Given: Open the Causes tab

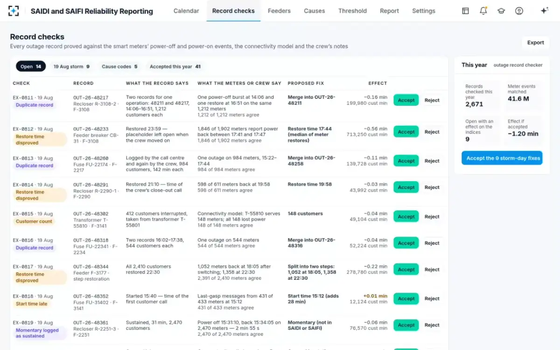Looking at the screenshot, I should [315, 11].
